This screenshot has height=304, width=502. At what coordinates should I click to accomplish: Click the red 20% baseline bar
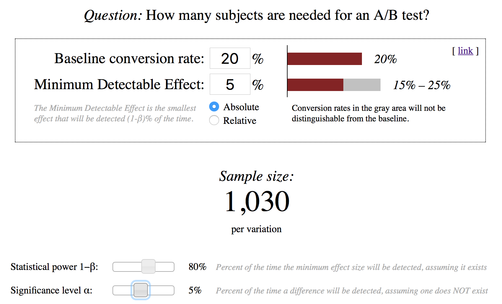[x=324, y=59]
